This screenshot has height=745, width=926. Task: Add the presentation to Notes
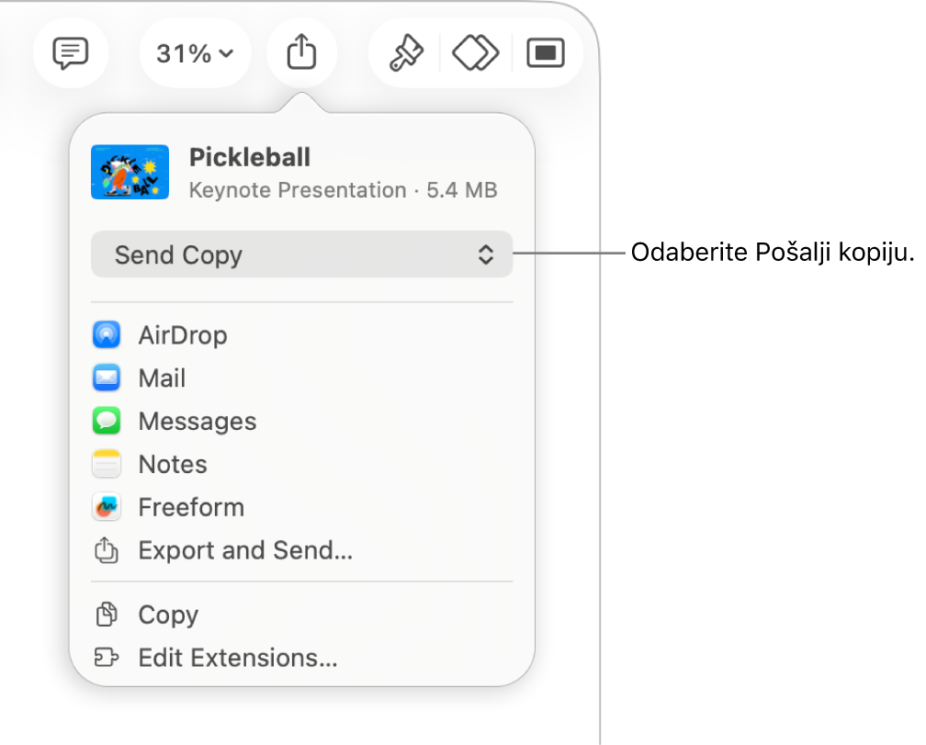[301, 464]
